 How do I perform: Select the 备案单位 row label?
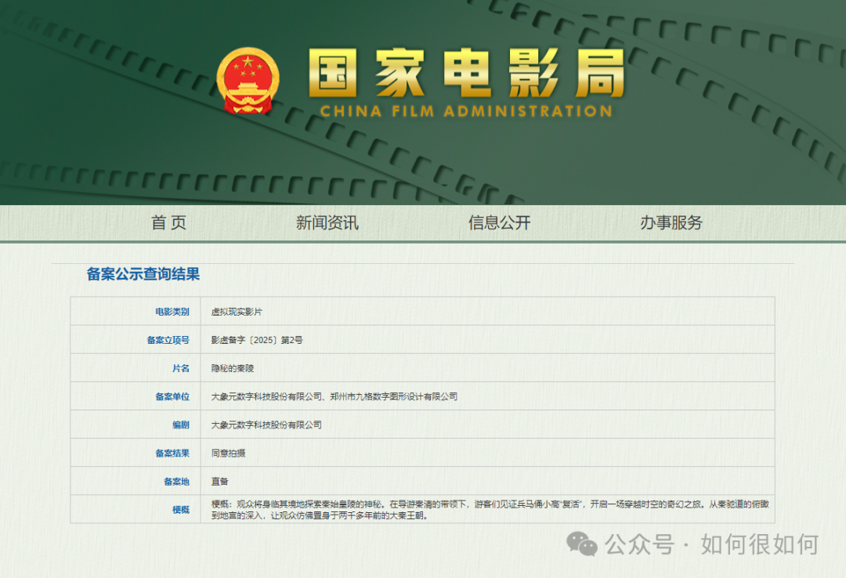[172, 396]
